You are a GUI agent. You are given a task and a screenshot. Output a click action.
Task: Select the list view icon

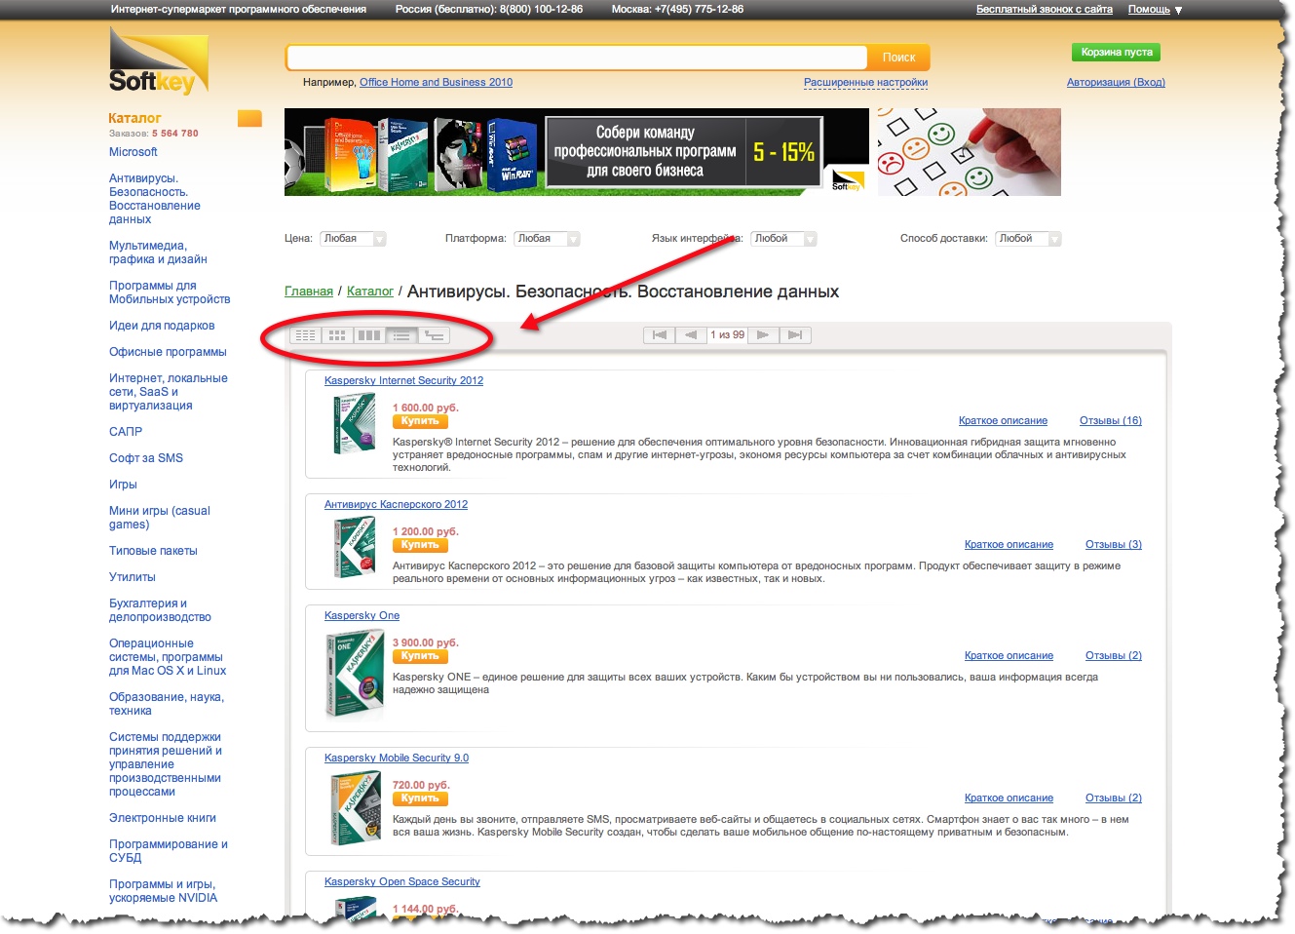tap(401, 335)
